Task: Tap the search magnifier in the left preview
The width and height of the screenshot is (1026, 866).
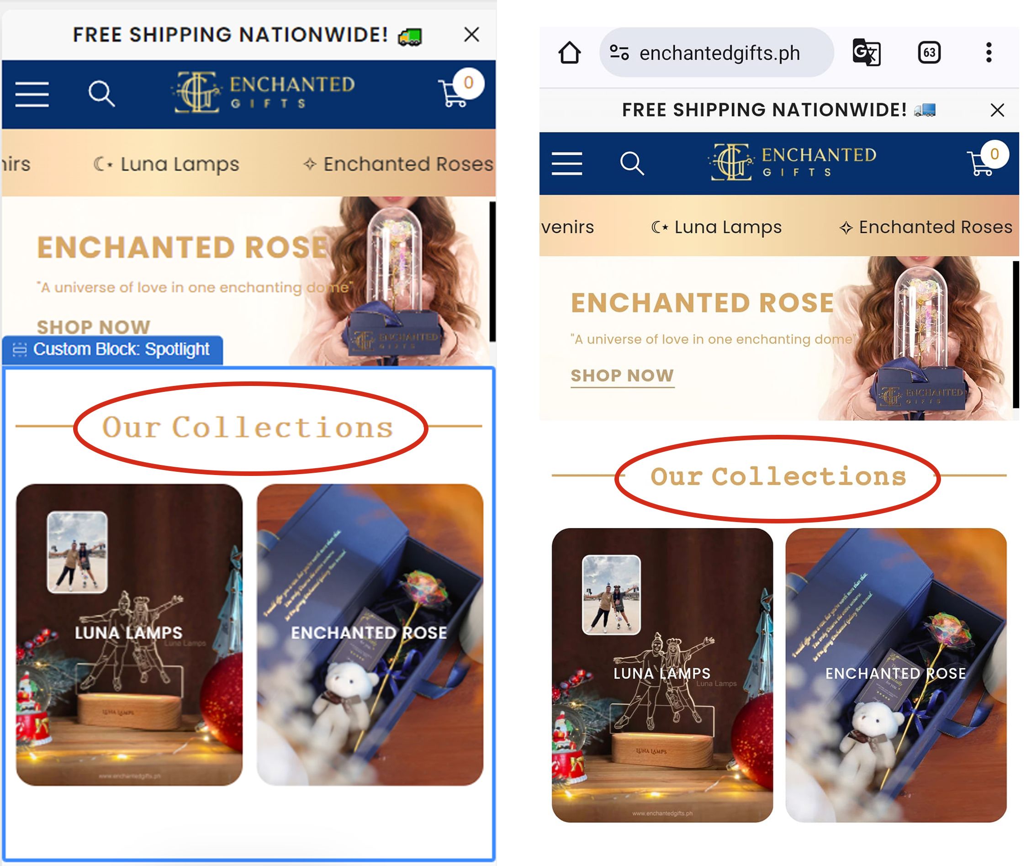Action: pos(101,93)
